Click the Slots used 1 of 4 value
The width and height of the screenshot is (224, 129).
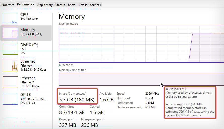coord(149,98)
